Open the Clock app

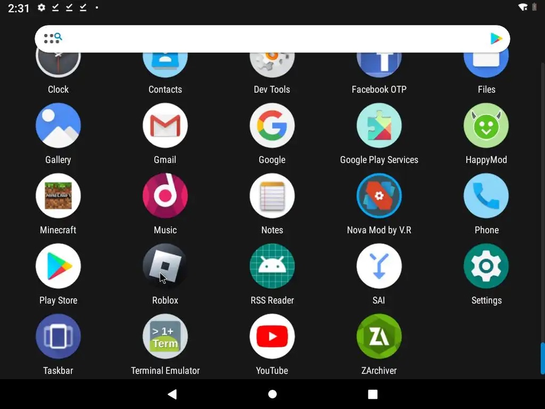[58, 66]
